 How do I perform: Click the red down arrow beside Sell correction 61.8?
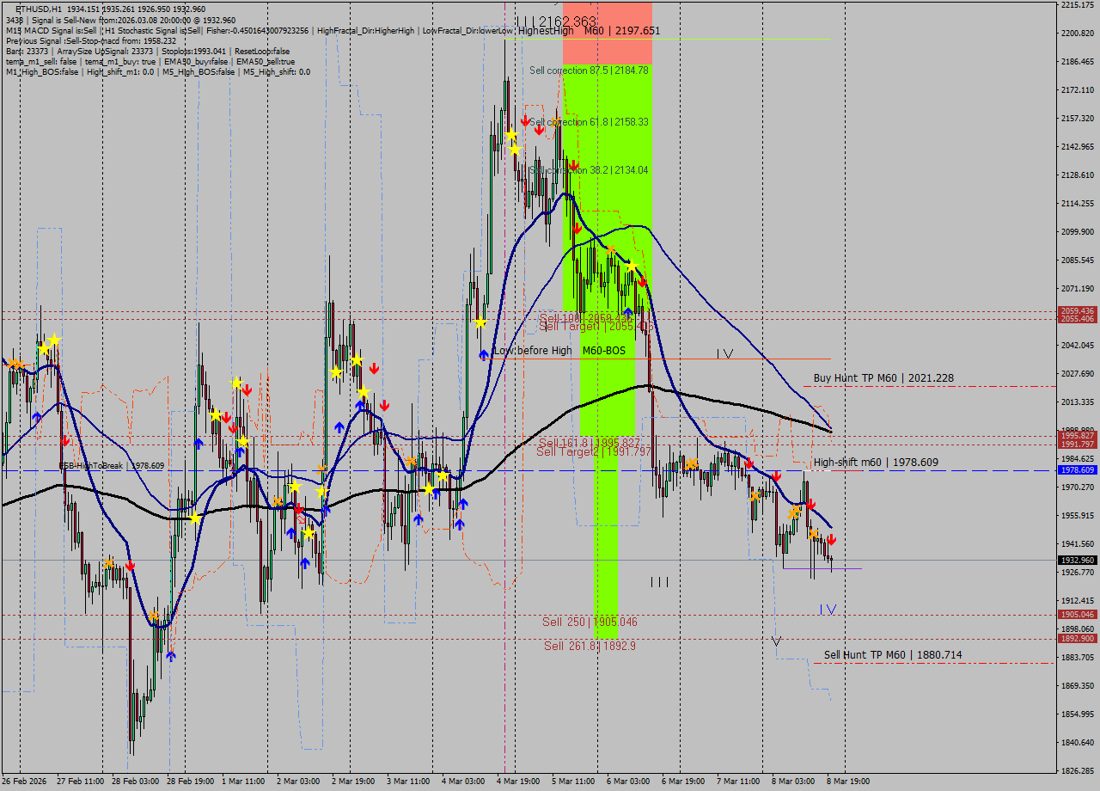tap(525, 121)
